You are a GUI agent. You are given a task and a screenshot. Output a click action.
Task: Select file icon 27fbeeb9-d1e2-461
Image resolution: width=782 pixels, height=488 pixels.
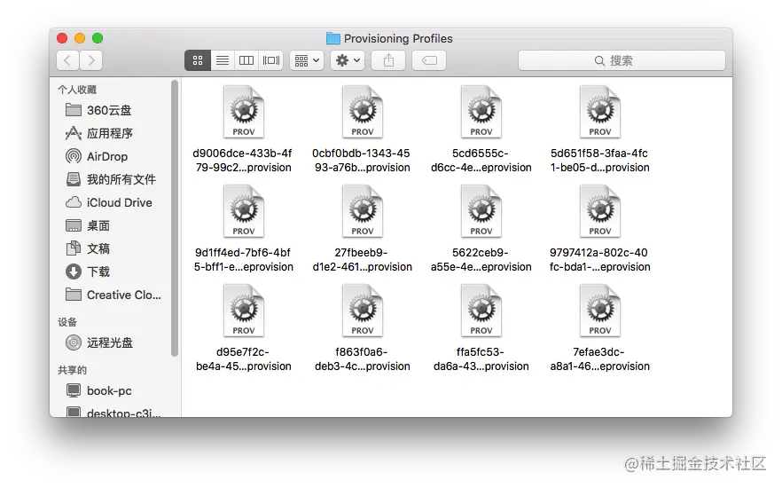click(x=362, y=211)
